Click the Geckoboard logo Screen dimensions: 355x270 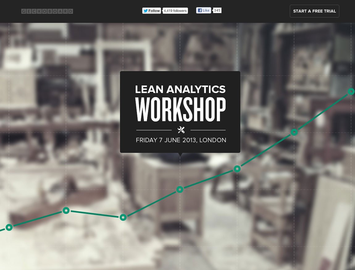(47, 11)
